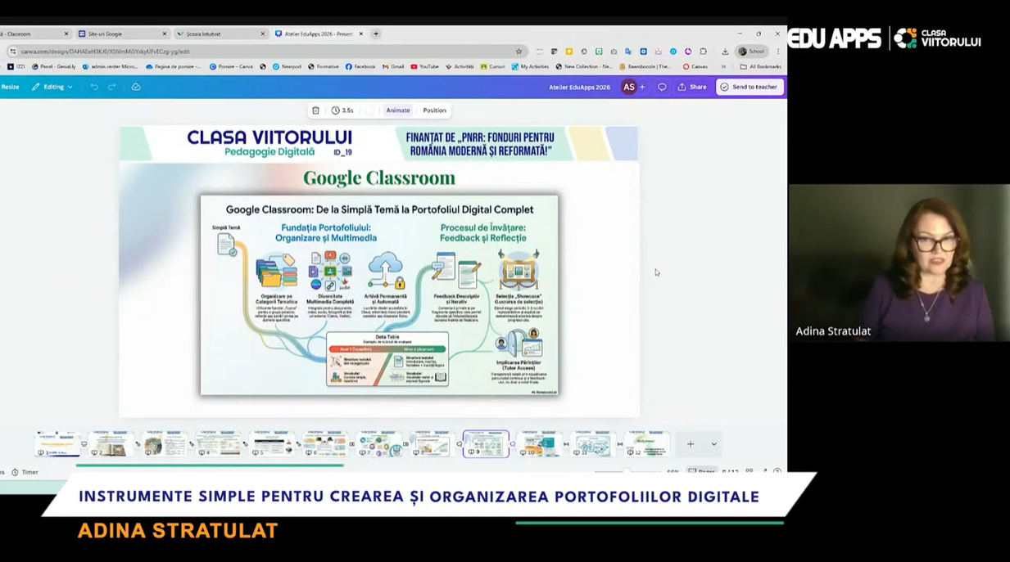1010x562 pixels.
Task: Close the Site-uri Google tab
Action: (x=165, y=34)
